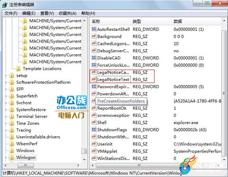Click the Winlogon folder icon

12,157
